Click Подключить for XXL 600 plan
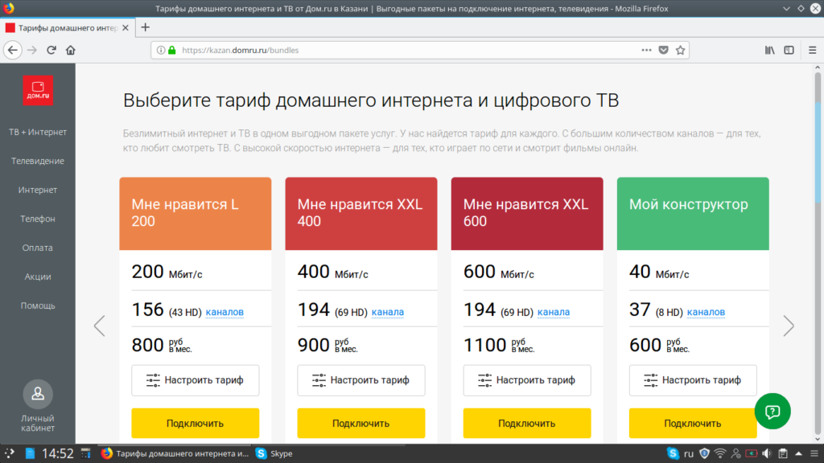 pyautogui.click(x=527, y=423)
